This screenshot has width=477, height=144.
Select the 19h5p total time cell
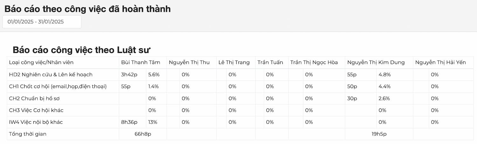tap(379, 134)
